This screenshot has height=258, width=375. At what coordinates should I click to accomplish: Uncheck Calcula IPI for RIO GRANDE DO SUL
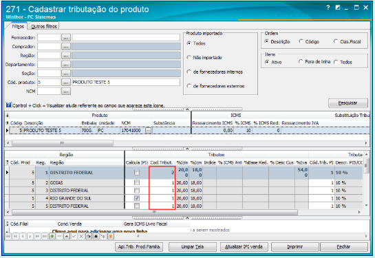[137, 198]
